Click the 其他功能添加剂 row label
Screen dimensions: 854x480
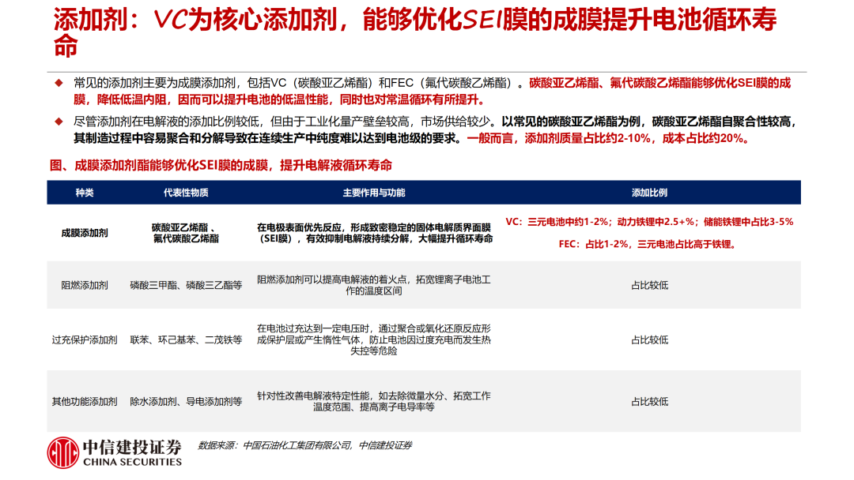click(85, 401)
